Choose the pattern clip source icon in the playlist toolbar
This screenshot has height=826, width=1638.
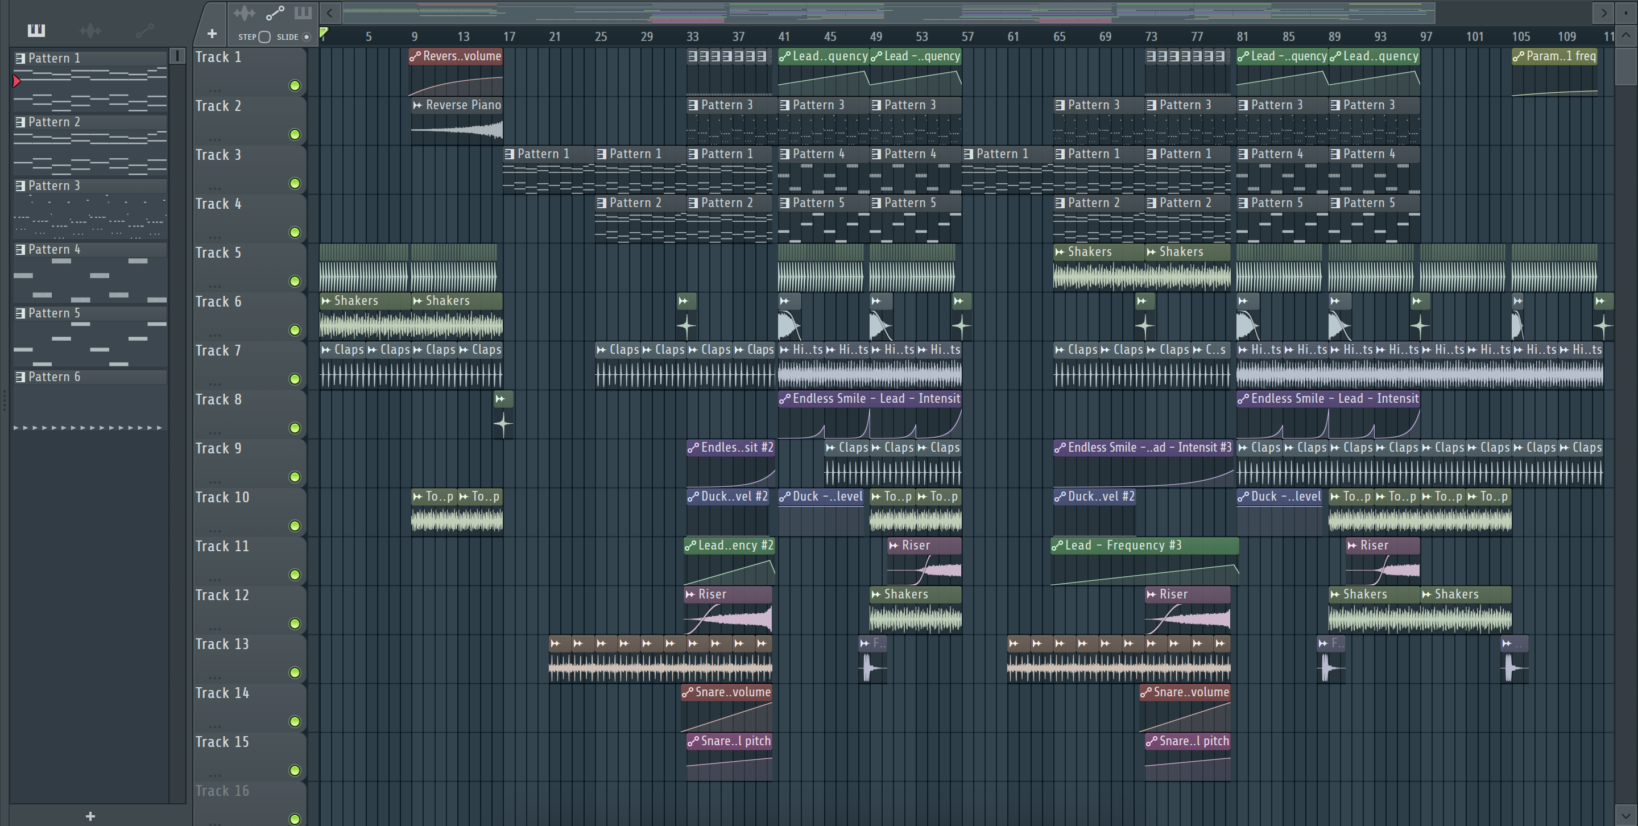[x=303, y=13]
